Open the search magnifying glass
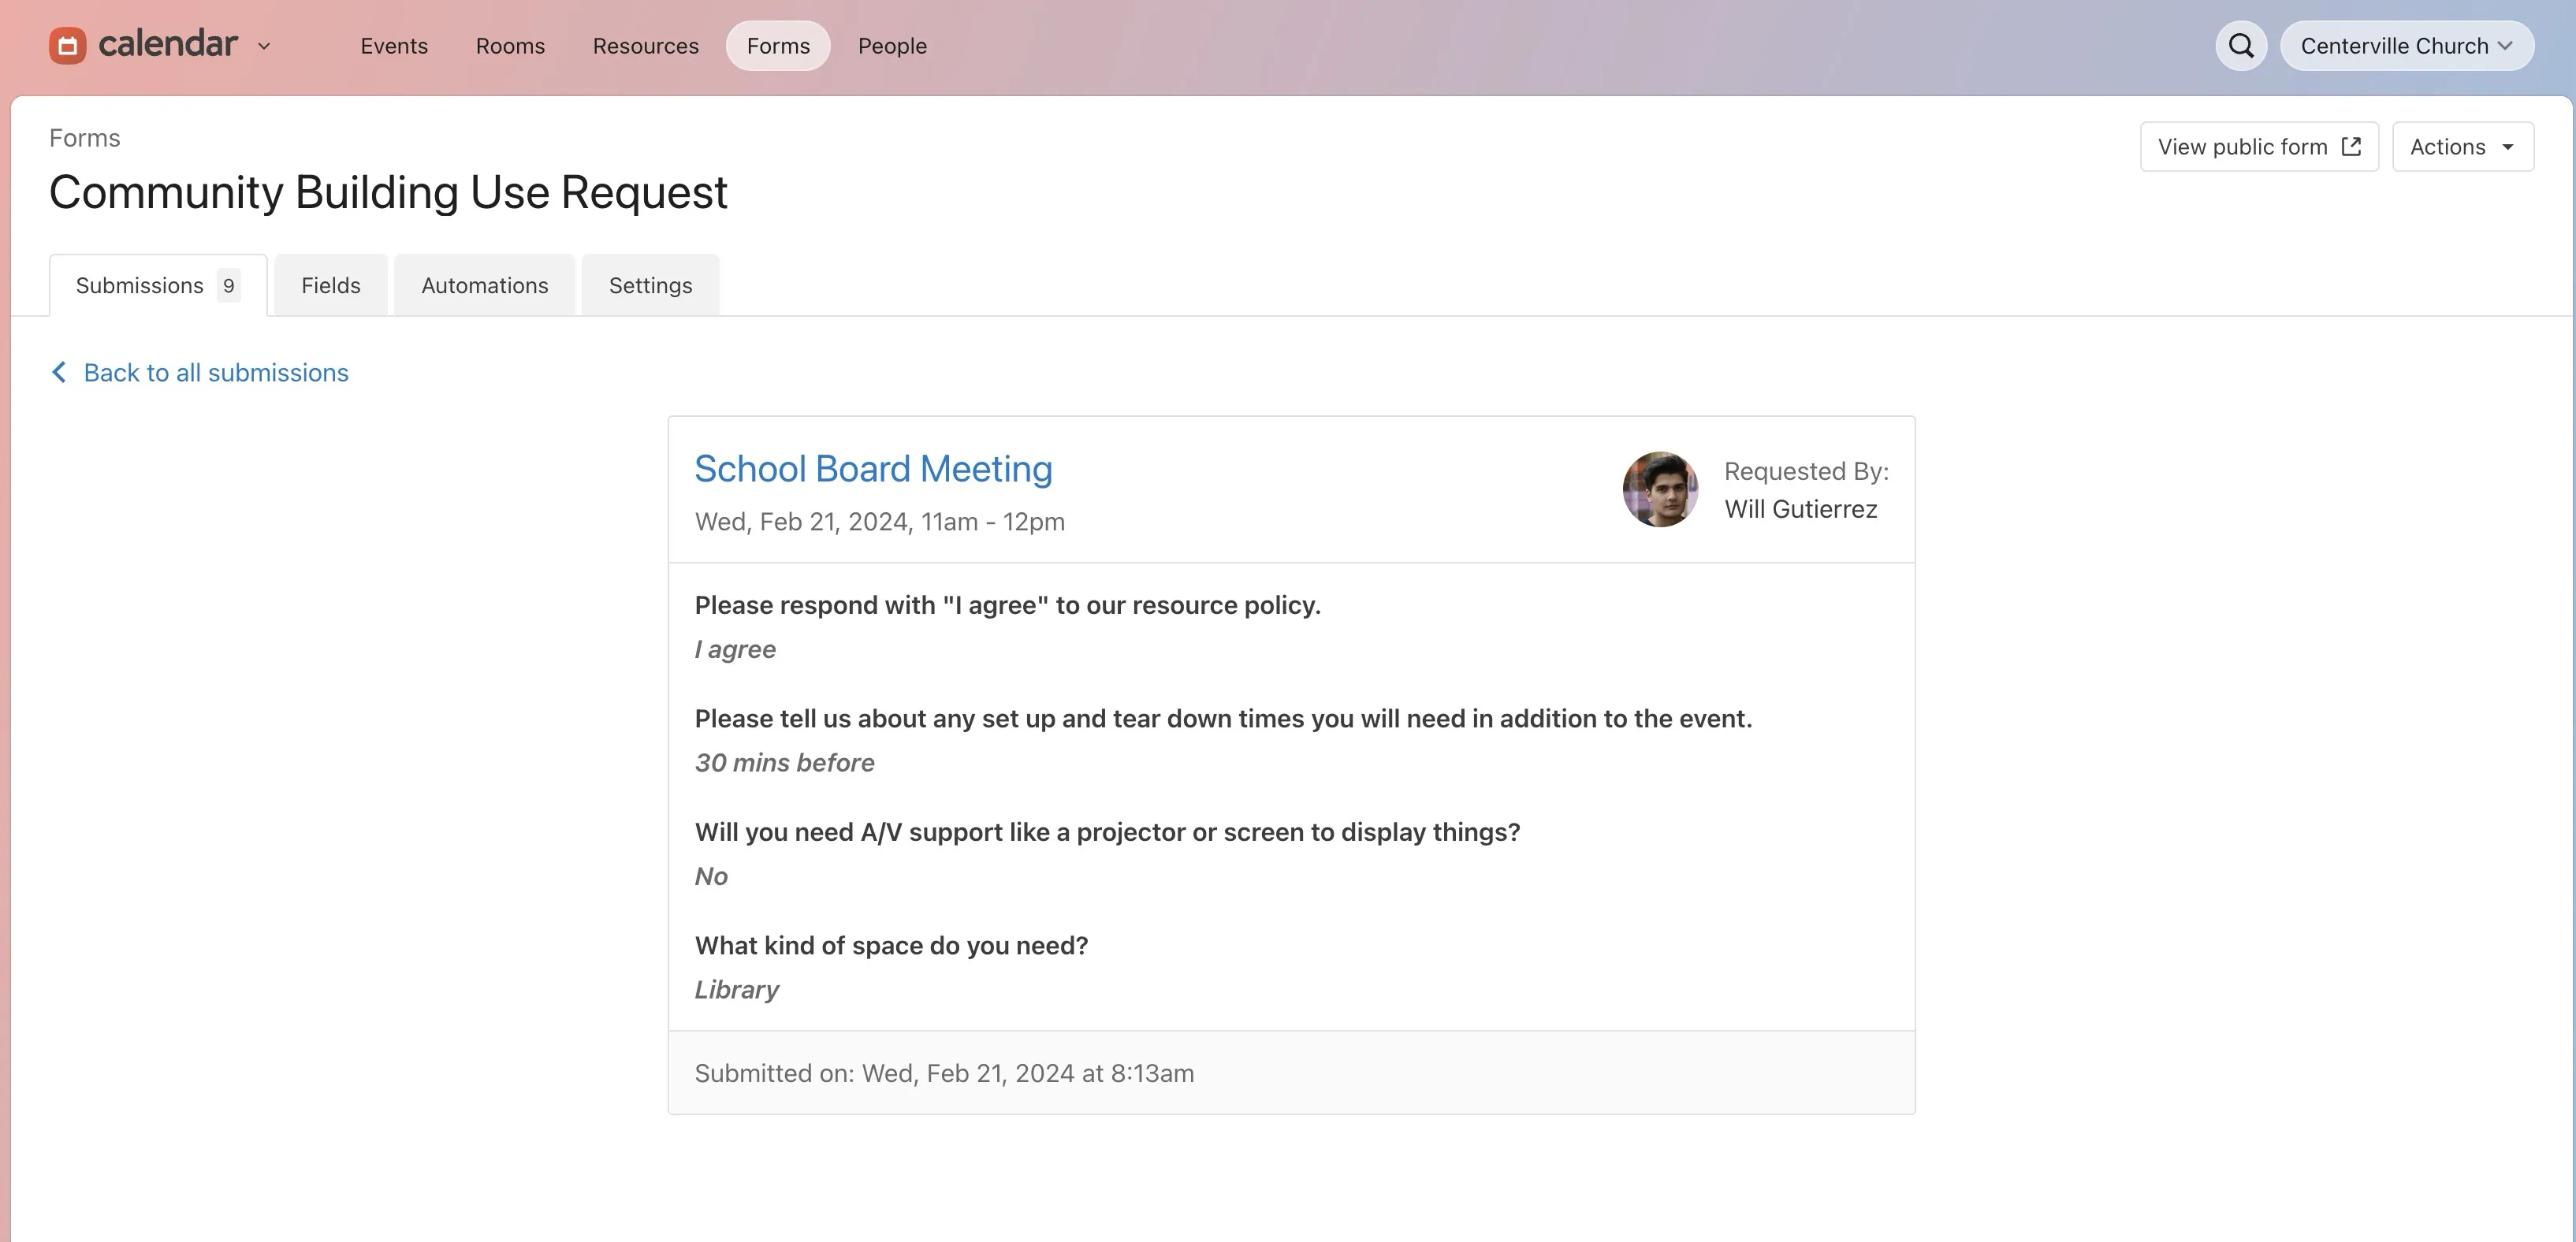This screenshot has width=2576, height=1242. tap(2240, 45)
